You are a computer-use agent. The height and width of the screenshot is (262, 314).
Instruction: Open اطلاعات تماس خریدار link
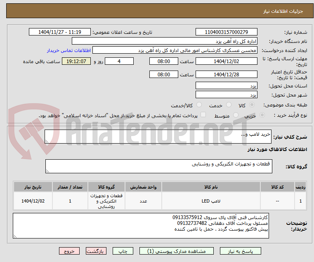[x=69, y=50]
